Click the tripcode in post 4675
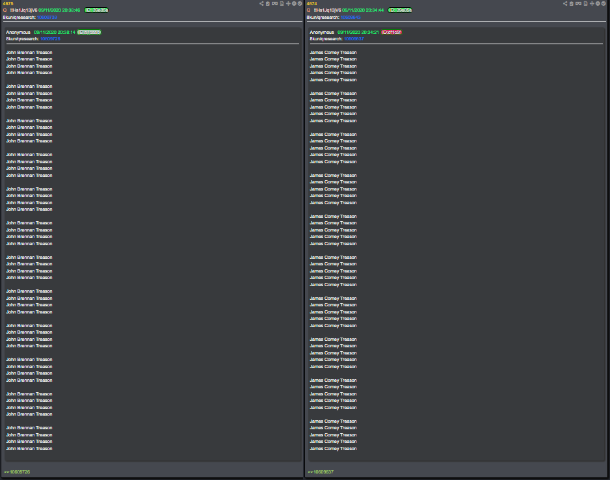The width and height of the screenshot is (610, 480). [x=23, y=10]
